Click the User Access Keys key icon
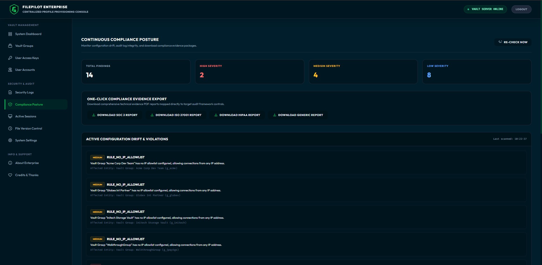Image resolution: width=542 pixels, height=265 pixels. point(10,58)
